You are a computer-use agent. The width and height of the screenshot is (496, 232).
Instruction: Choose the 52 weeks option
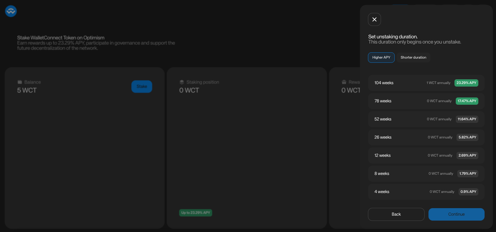[x=426, y=119]
